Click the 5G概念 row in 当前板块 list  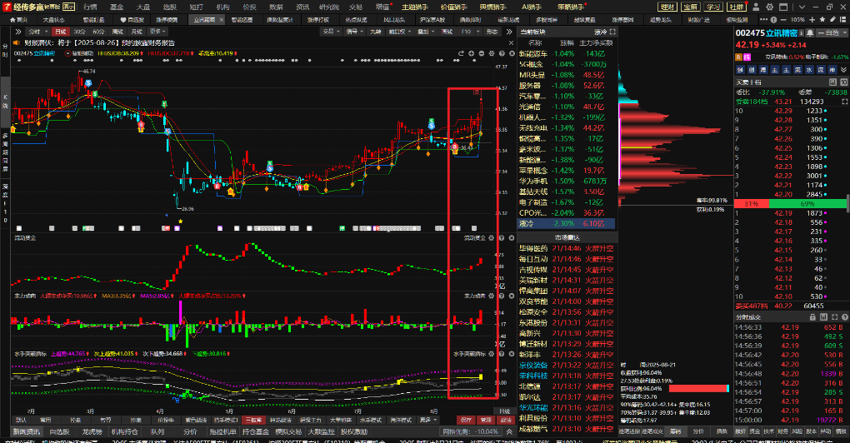point(566,64)
